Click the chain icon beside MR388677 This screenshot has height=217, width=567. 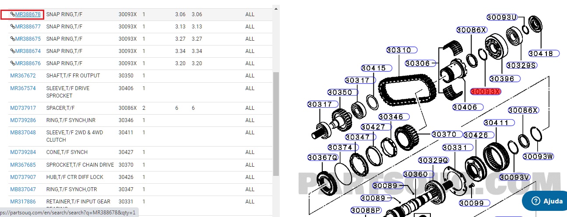point(13,27)
